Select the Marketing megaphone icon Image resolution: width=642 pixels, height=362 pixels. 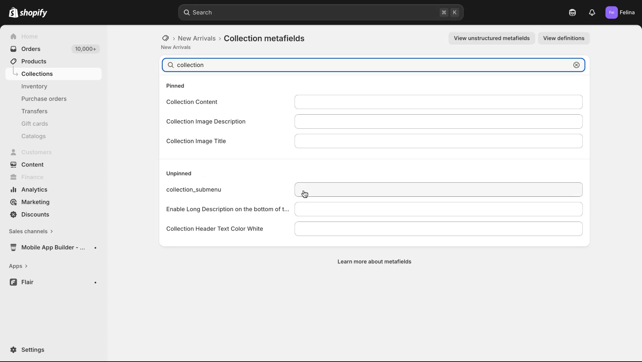point(13,202)
